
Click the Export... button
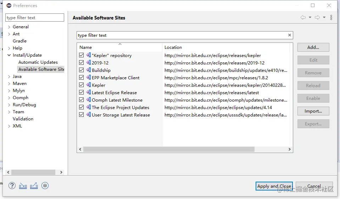313,124
